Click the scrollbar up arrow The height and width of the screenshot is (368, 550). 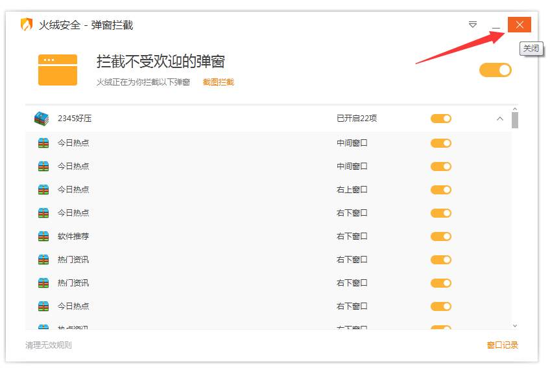pos(514,109)
